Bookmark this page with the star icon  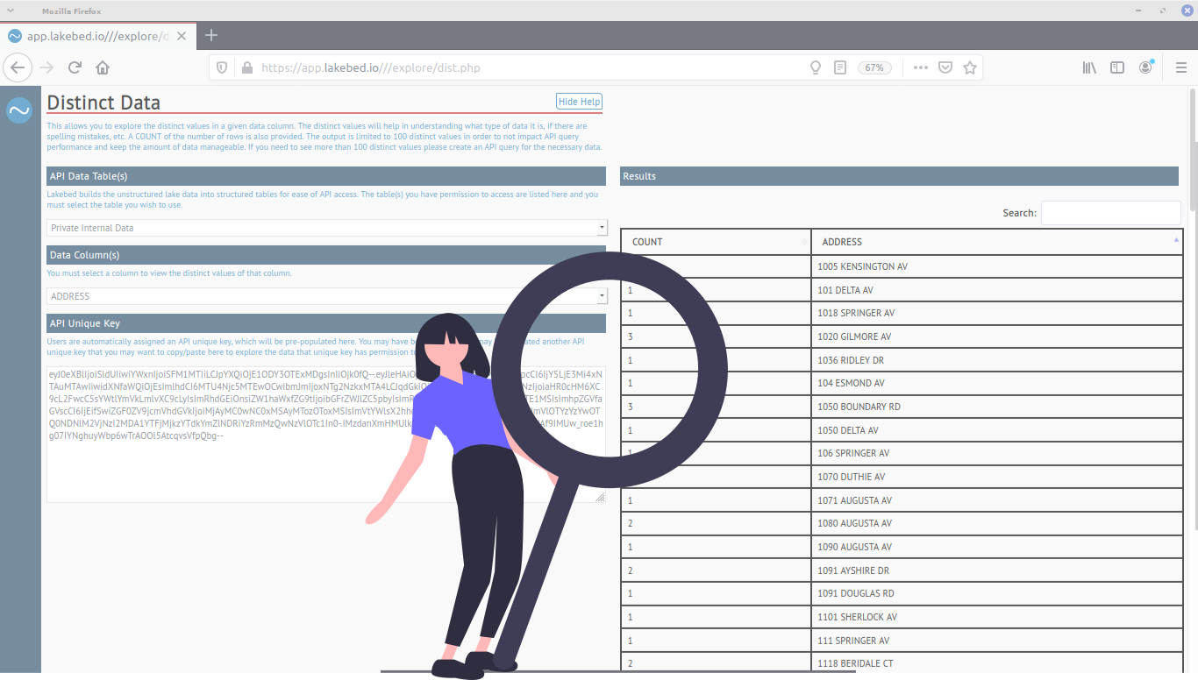coord(970,67)
